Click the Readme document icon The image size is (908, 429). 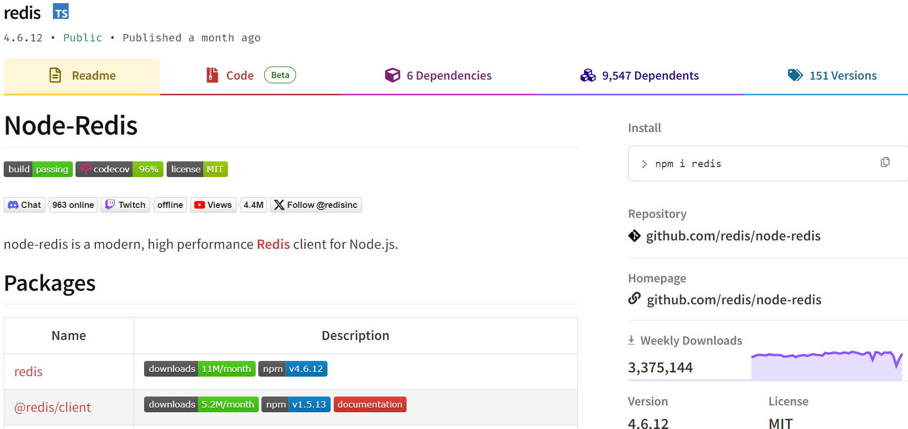[x=55, y=75]
